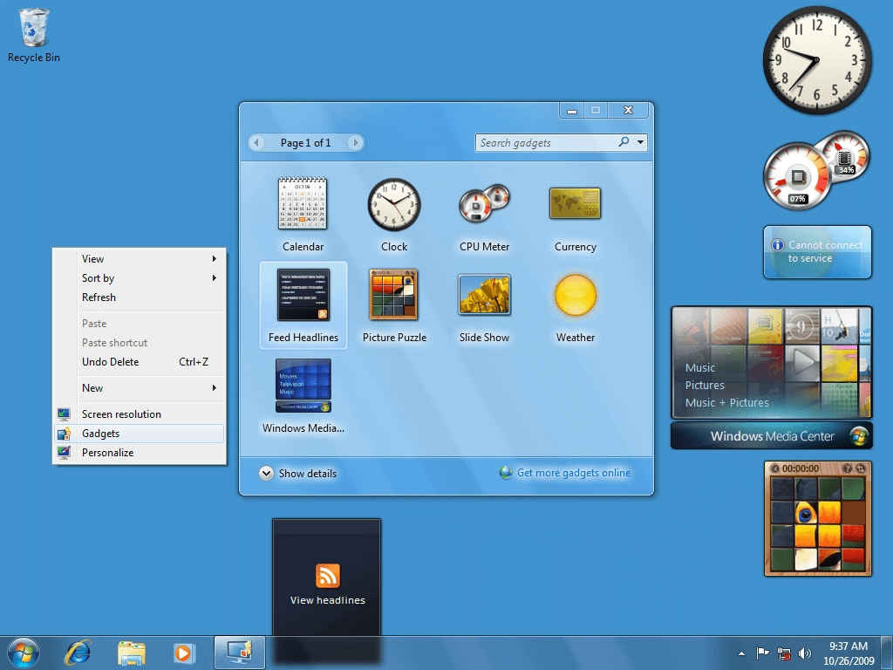The height and width of the screenshot is (670, 893).
Task: Click Music + Pictures in Media Center gadget
Action: pyautogui.click(x=726, y=403)
